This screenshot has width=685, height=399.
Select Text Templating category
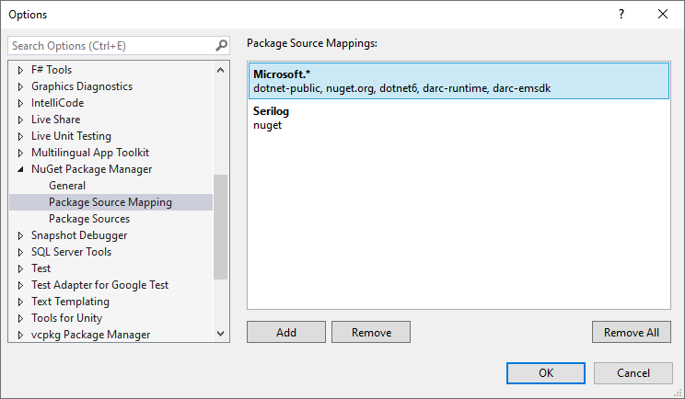[x=70, y=302]
